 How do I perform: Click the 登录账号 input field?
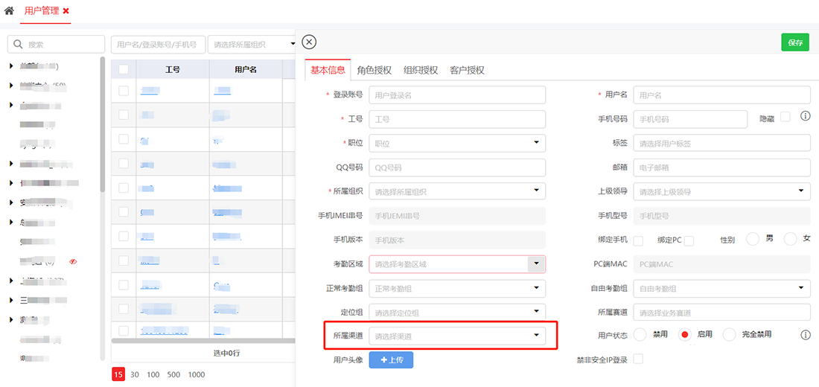(457, 95)
